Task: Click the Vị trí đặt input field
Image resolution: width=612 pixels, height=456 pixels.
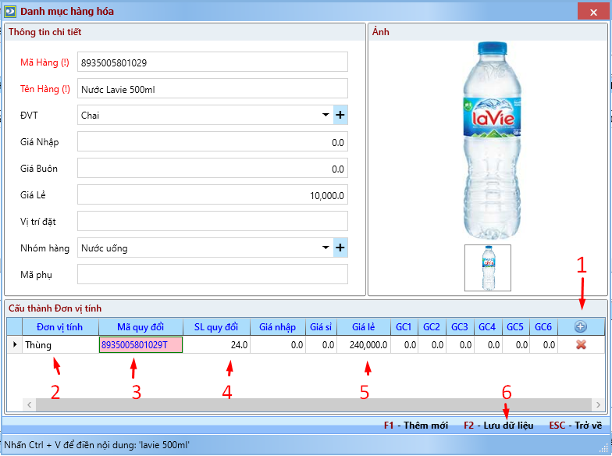Action: [x=212, y=222]
